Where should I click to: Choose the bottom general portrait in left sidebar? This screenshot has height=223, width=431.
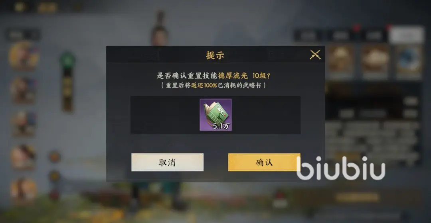click(x=24, y=190)
